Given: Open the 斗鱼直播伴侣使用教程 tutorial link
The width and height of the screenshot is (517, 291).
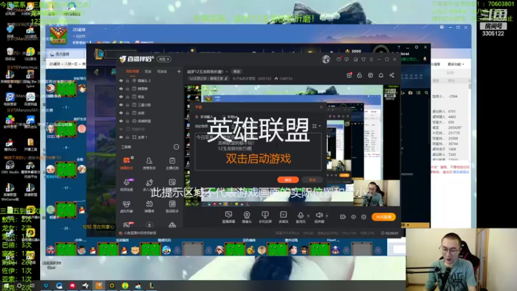Looking at the screenshot, I should (140, 233).
